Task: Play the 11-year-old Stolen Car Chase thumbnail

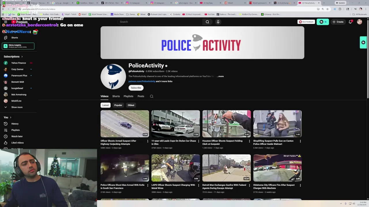Action: tap(176, 124)
